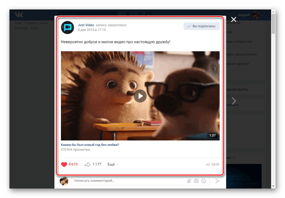The width and height of the screenshot is (285, 198).
Task: Open the Just Video community name link
Action: coord(86,25)
